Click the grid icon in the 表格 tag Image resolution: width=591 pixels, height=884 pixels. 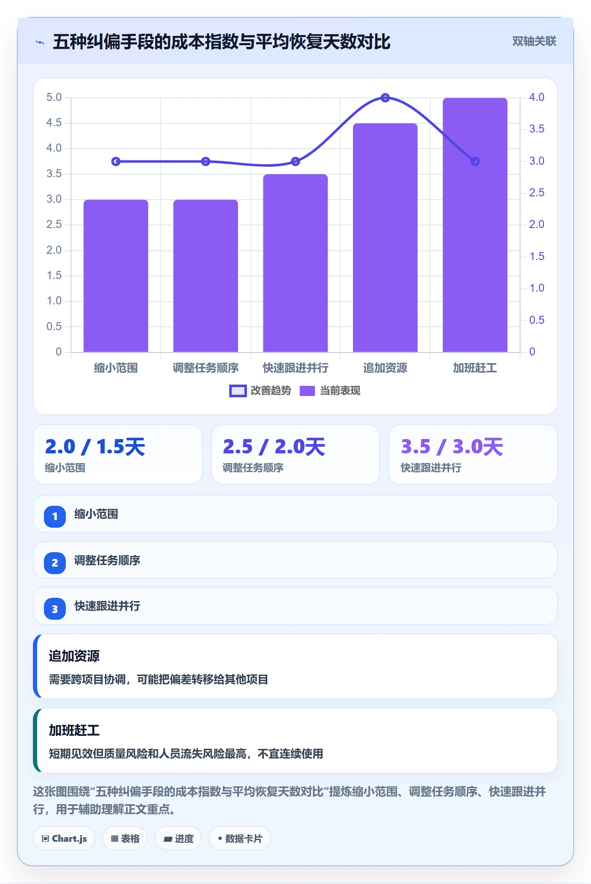coord(114,839)
